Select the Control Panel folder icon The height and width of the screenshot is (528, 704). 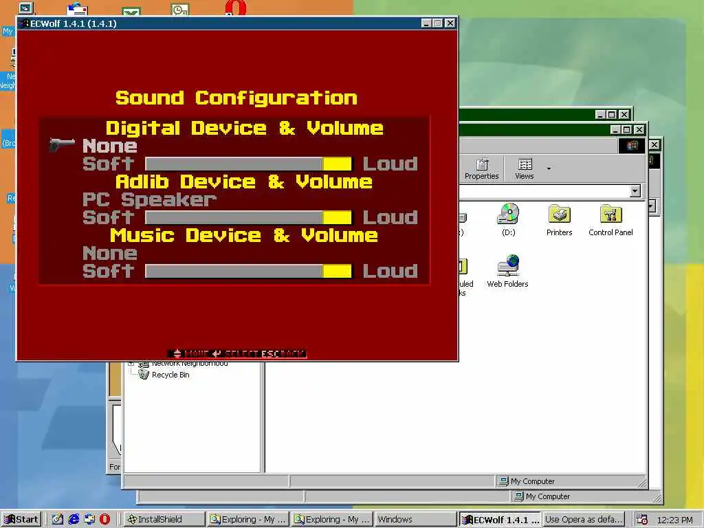610,219
